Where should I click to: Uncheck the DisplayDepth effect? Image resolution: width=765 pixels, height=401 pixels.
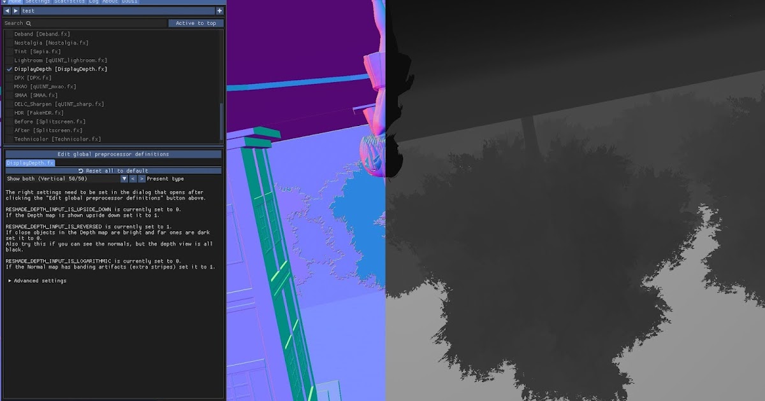[x=8, y=69]
